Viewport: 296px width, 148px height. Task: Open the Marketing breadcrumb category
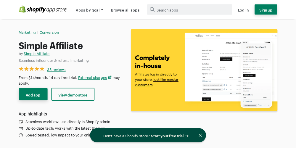point(27,32)
